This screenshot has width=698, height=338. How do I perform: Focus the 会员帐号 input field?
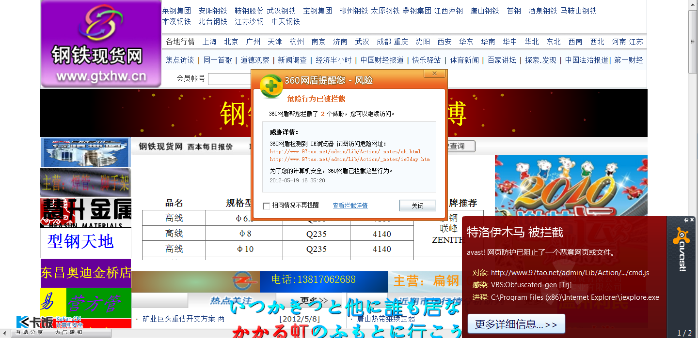pos(229,79)
